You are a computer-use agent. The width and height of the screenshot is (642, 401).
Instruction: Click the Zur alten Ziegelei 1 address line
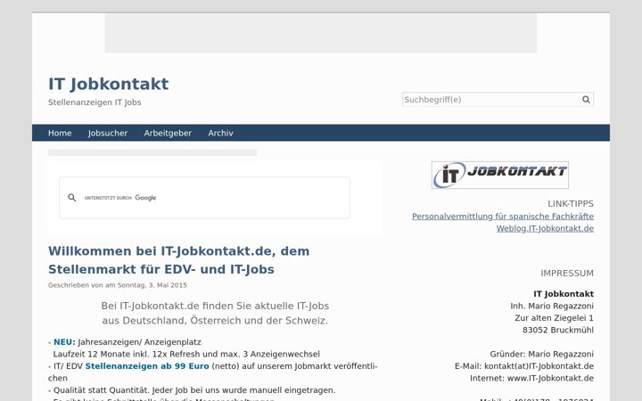pos(555,317)
